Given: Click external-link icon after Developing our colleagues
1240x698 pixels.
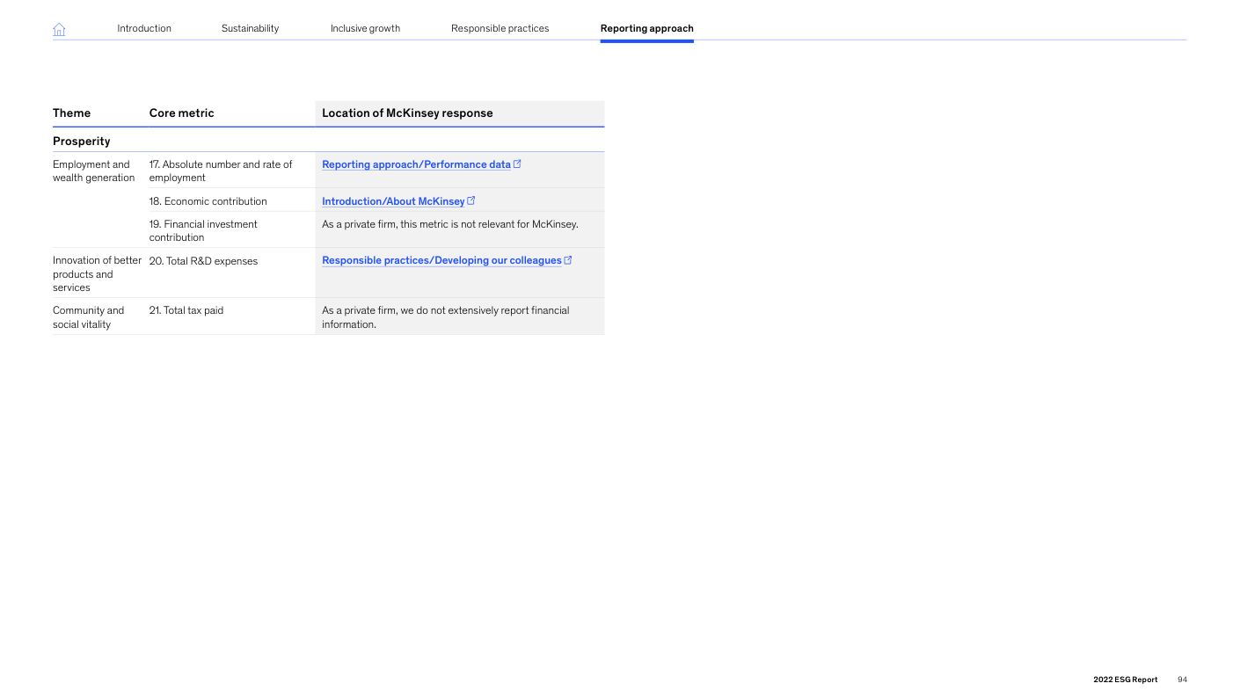Looking at the screenshot, I should click(568, 259).
